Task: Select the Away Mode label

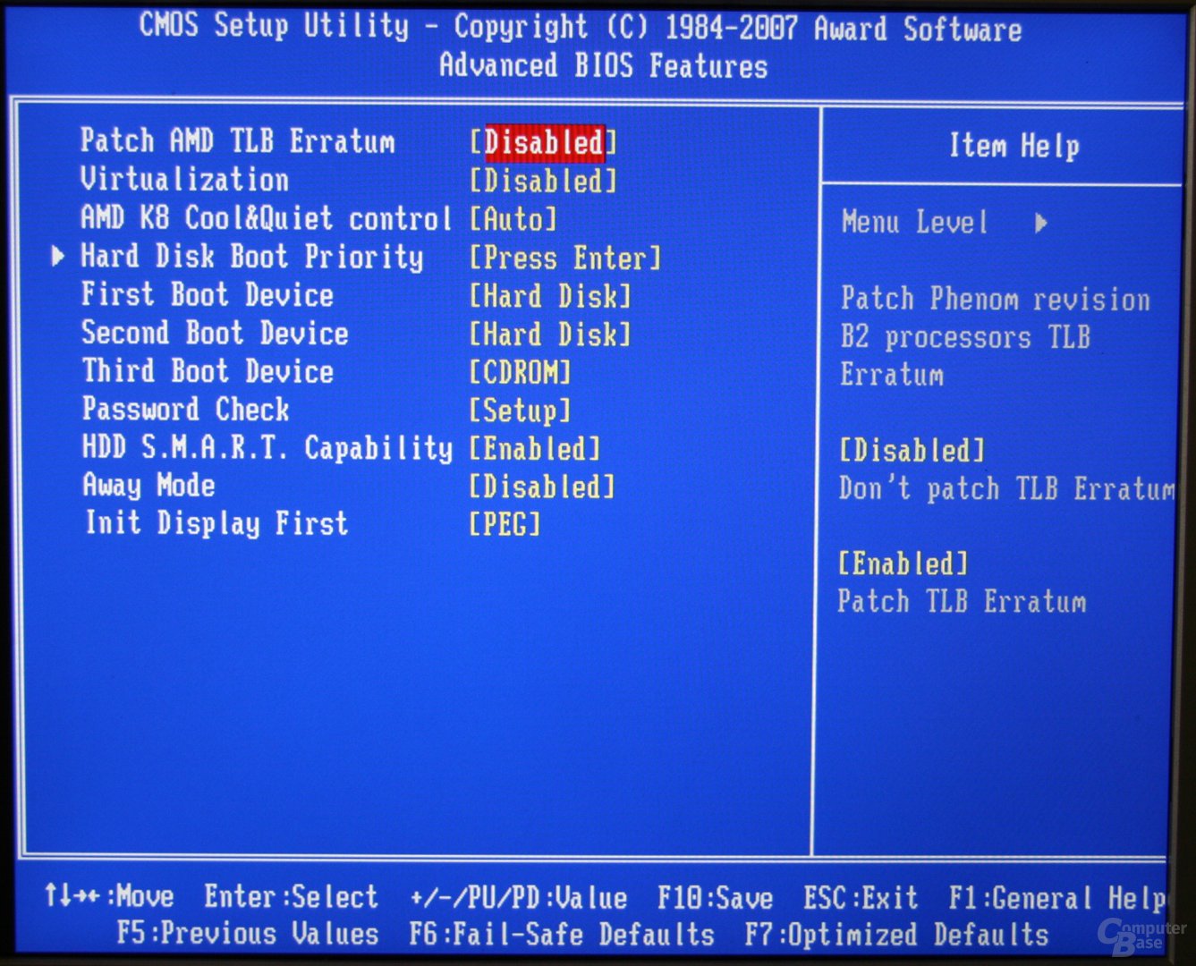Action: click(x=149, y=486)
